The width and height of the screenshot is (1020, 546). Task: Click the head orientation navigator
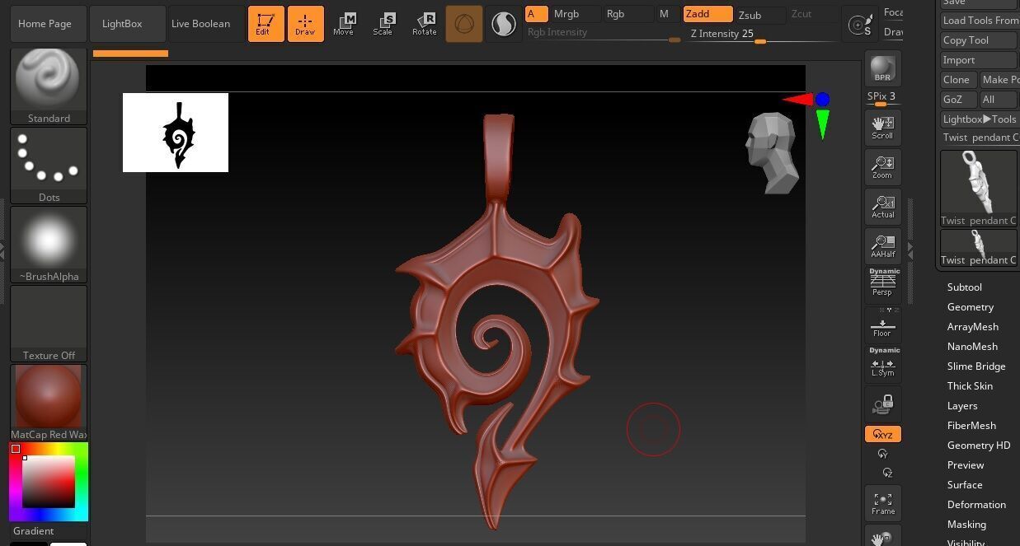tap(772, 153)
